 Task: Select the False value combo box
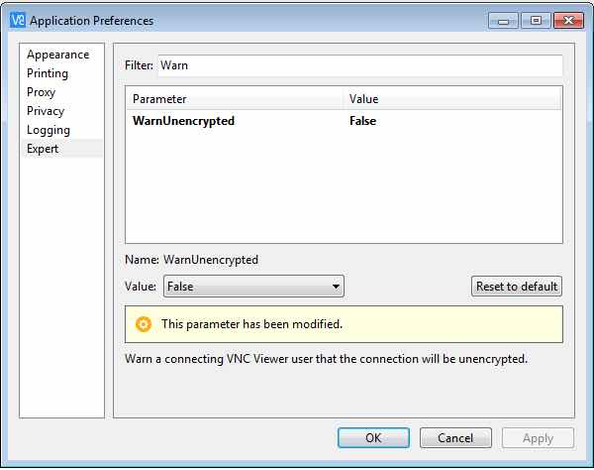point(253,287)
